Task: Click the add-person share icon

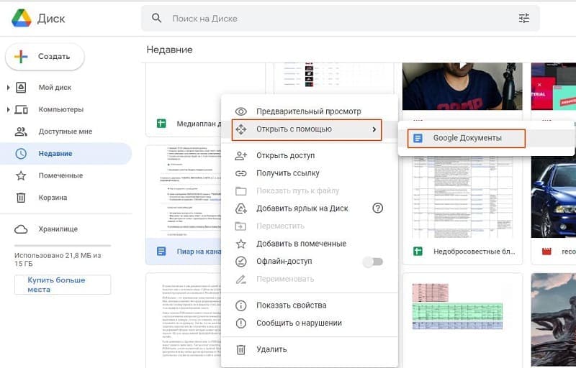Action: [x=240, y=156]
